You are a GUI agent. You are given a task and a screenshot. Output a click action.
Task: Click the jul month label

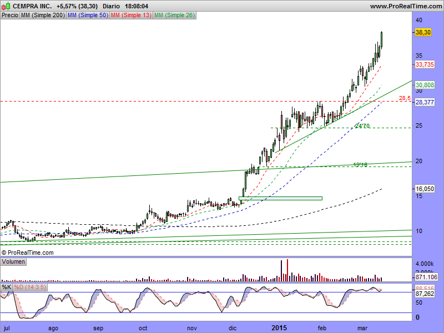[7, 328]
